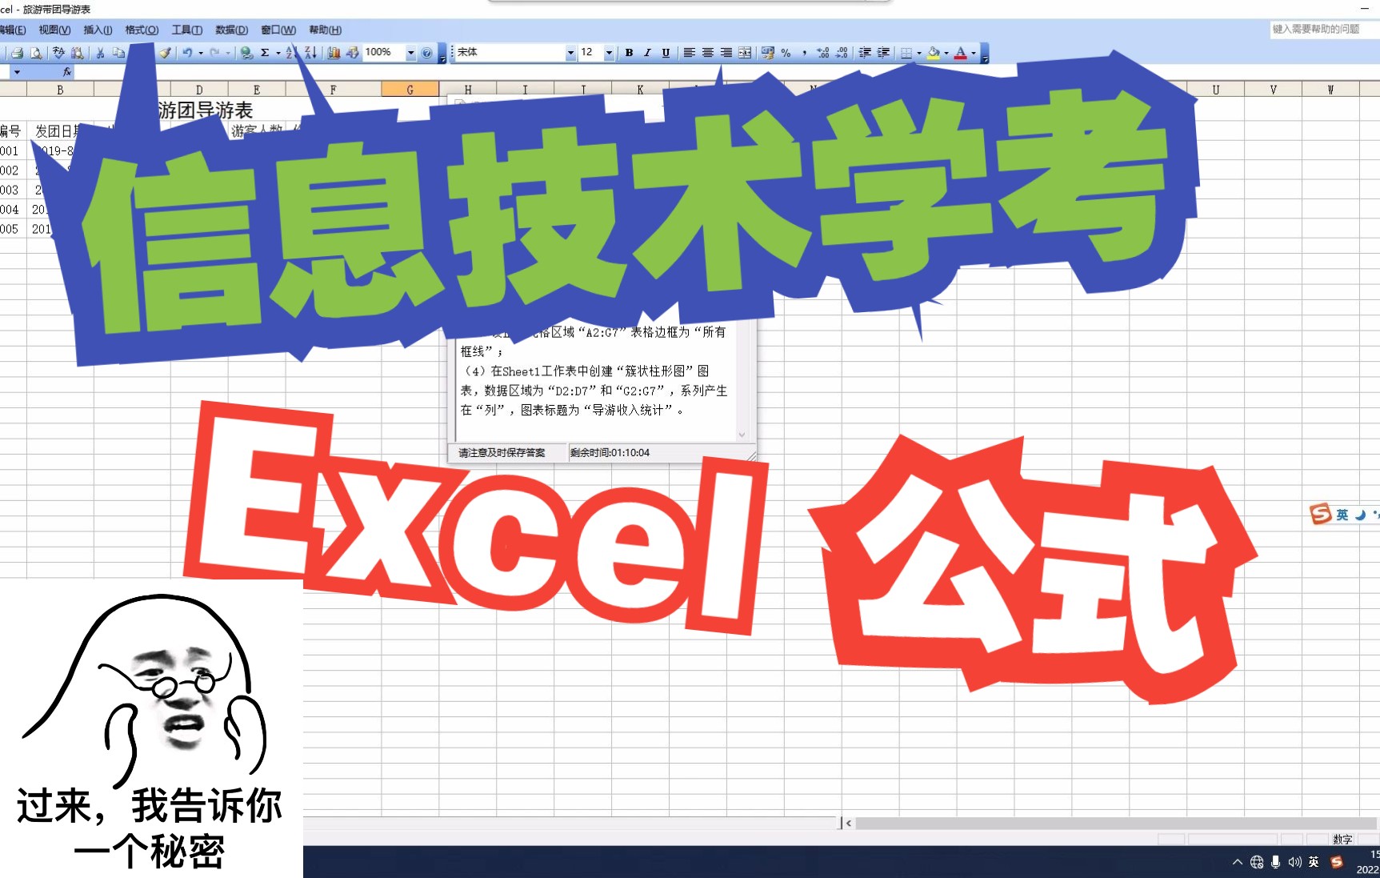
Task: Apply the yellow Fill Color bucket
Action: tap(934, 53)
